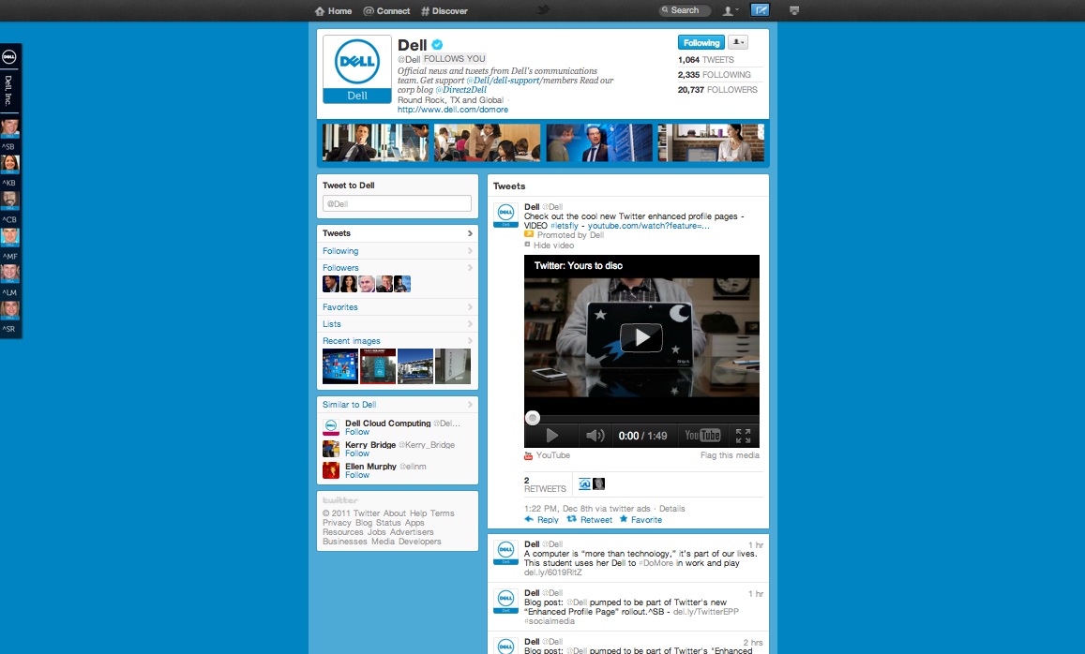Click the Promoted by Dell yellow icon
The height and width of the screenshot is (654, 1085).
click(529, 234)
